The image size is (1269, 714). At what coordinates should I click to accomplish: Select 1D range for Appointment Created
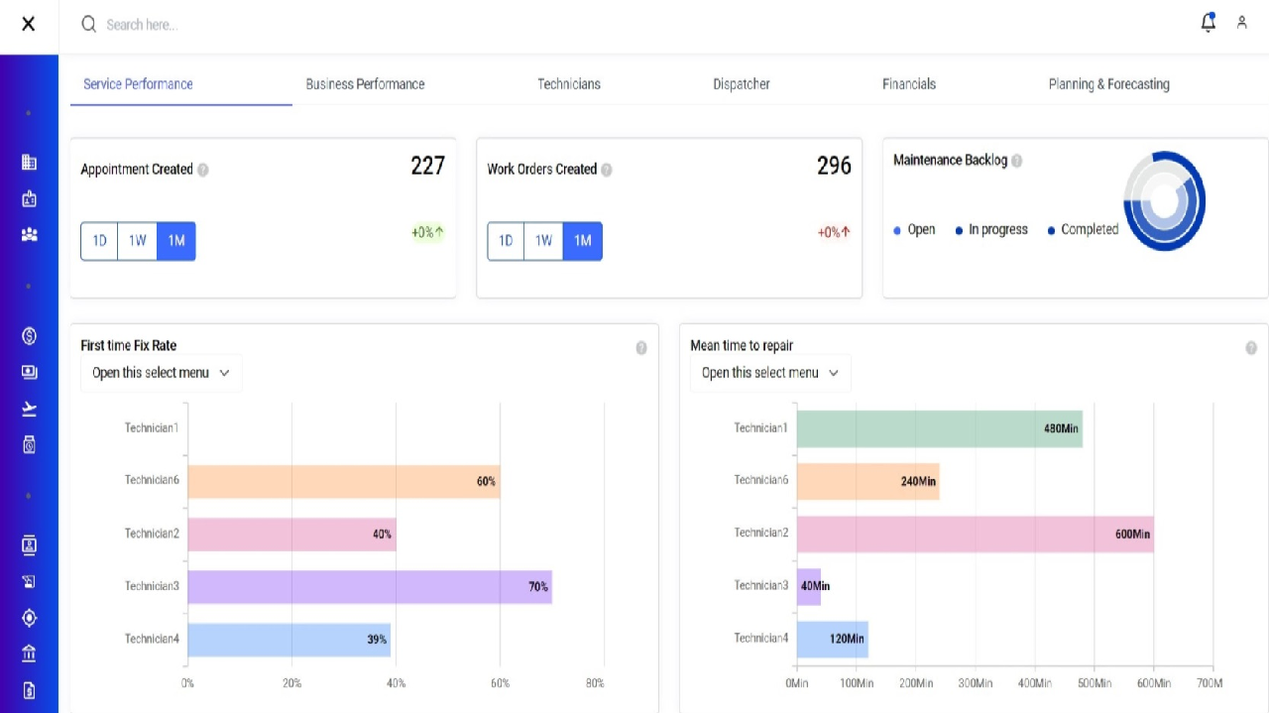(98, 240)
